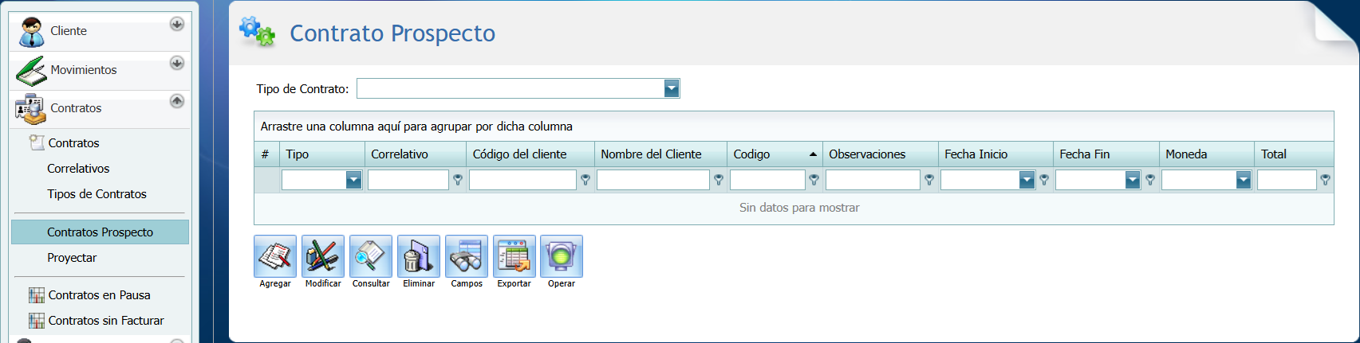Open the Moneda filter dropdown
Image resolution: width=1360 pixels, height=343 pixels.
point(1243,181)
